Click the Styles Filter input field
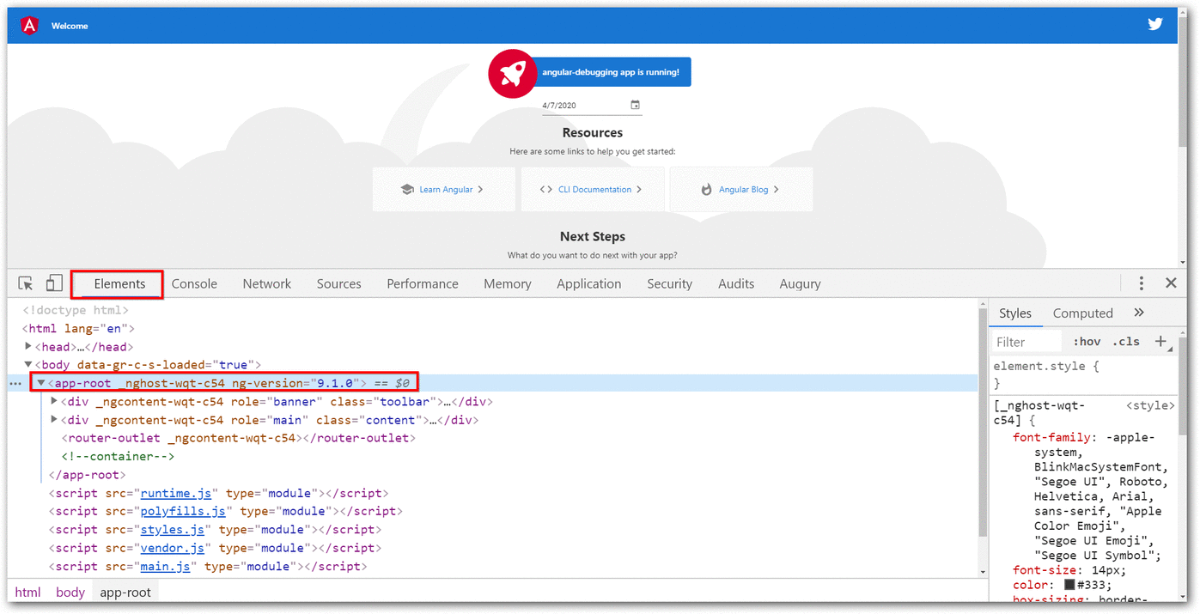This screenshot has height=614, width=1200. pyautogui.click(x=1027, y=342)
